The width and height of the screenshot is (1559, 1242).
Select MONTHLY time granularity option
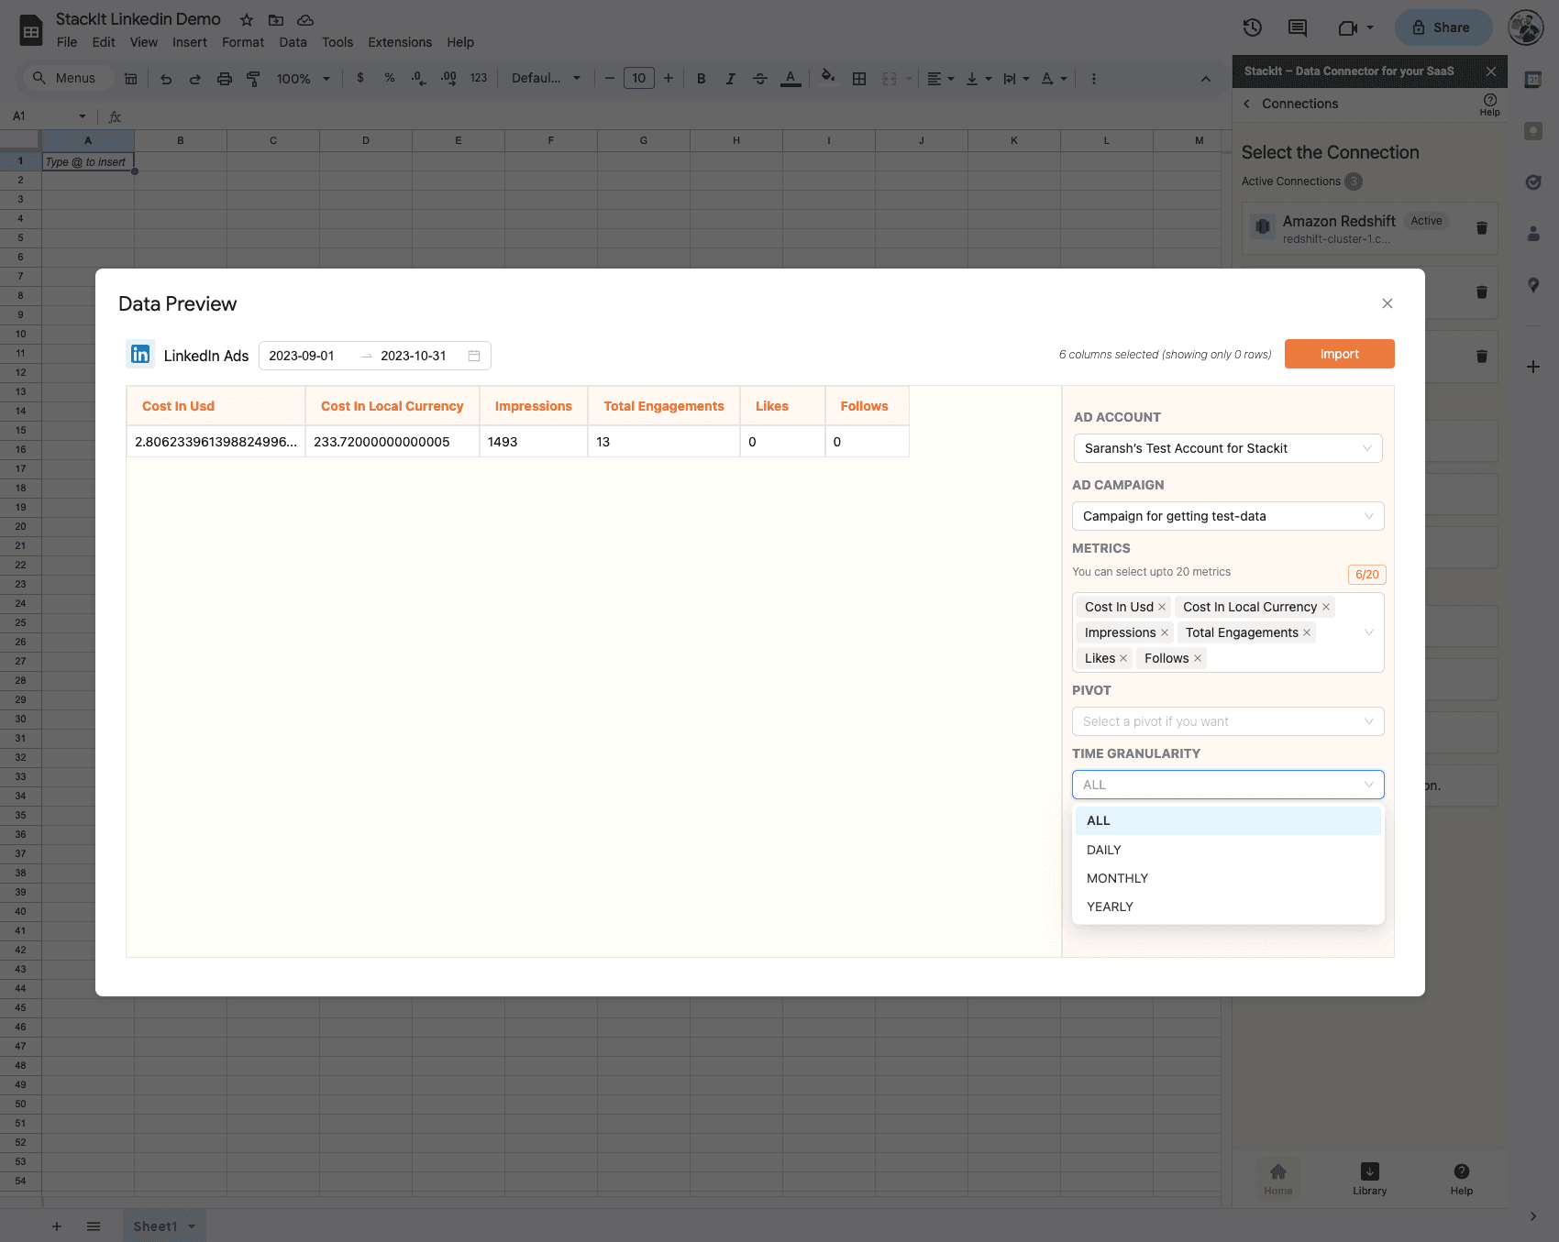[1228, 878]
